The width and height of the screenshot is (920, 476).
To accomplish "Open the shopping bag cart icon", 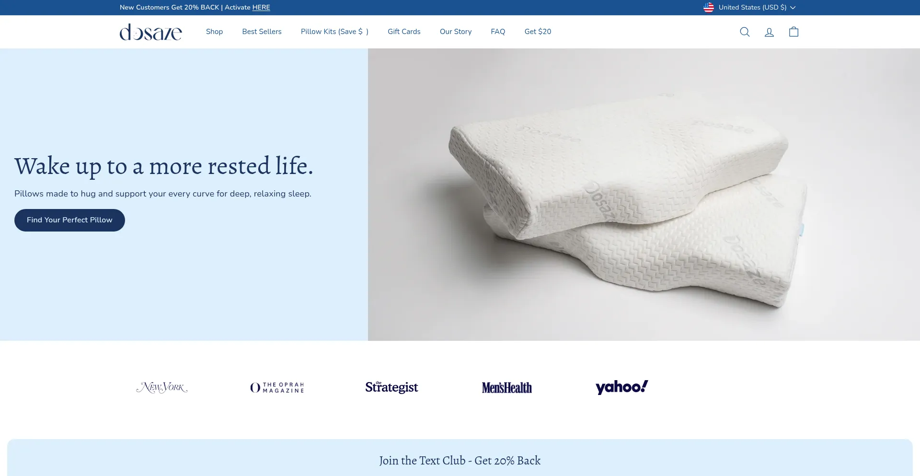I will [x=794, y=32].
